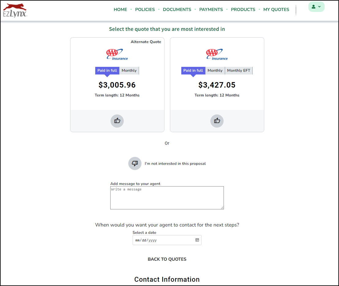
Task: Thumbs up the $3,427.05 quote
Action: point(217,121)
